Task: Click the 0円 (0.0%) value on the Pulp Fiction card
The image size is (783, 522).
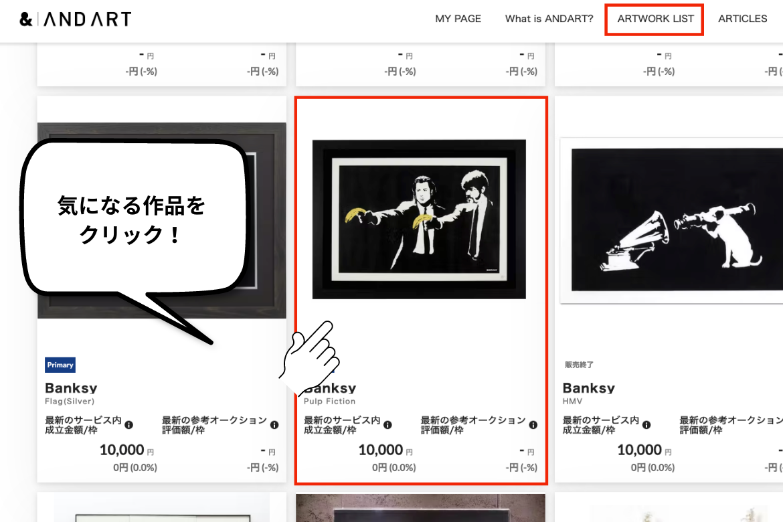Action: [x=394, y=468]
